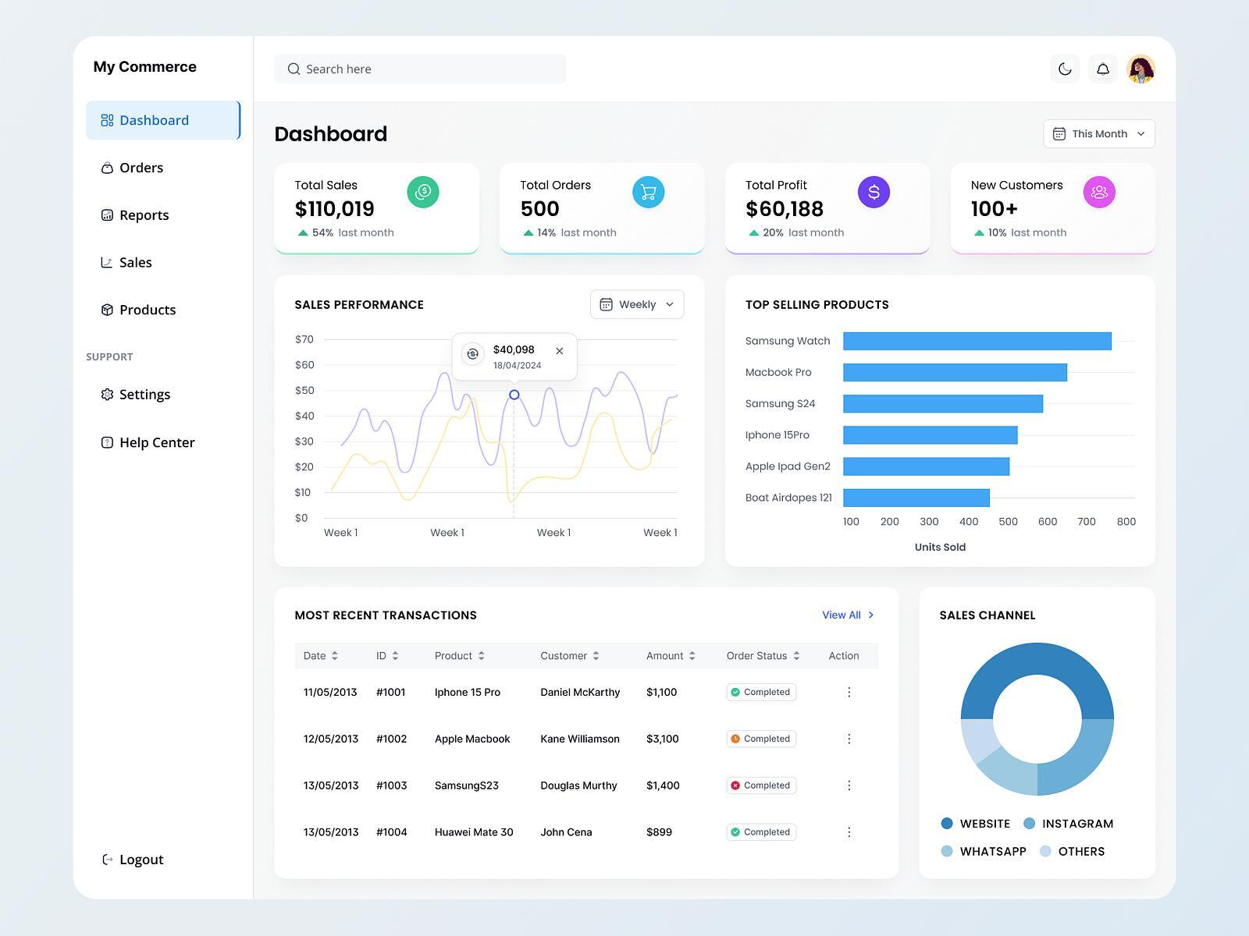Open actions menu for order #1004
The width and height of the screenshot is (1249, 936).
coord(849,832)
